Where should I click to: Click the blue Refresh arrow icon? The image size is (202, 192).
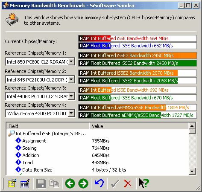pos(100,183)
